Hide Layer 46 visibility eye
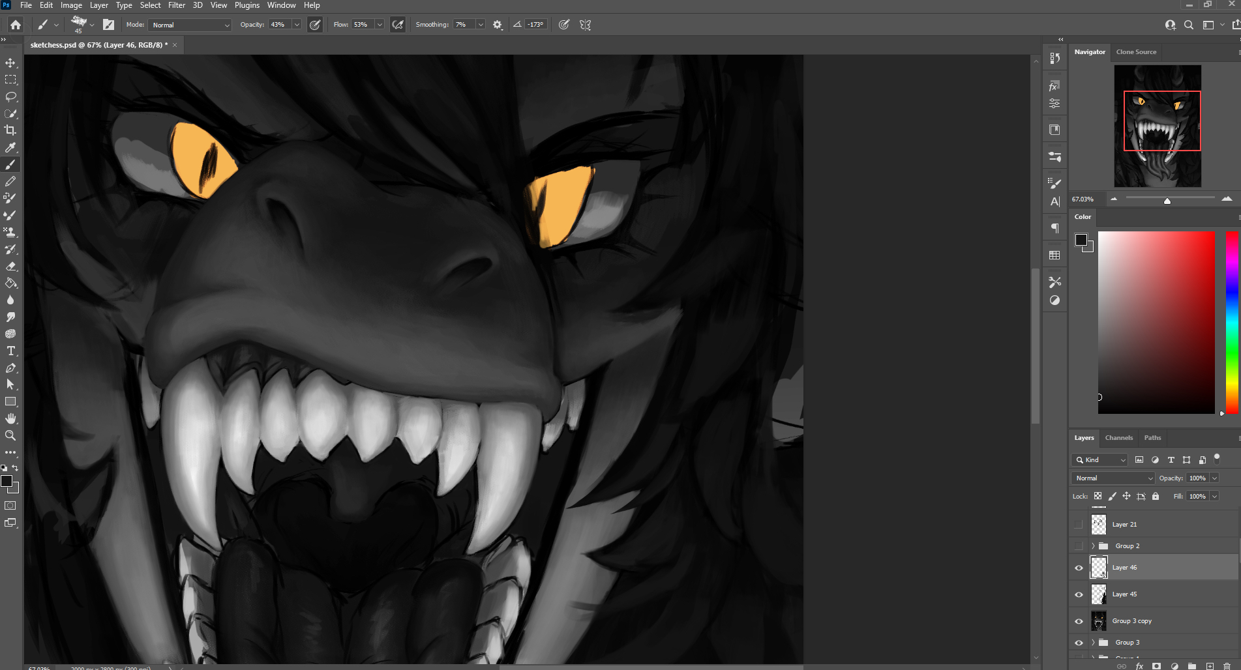Viewport: 1241px width, 670px height. click(1079, 568)
